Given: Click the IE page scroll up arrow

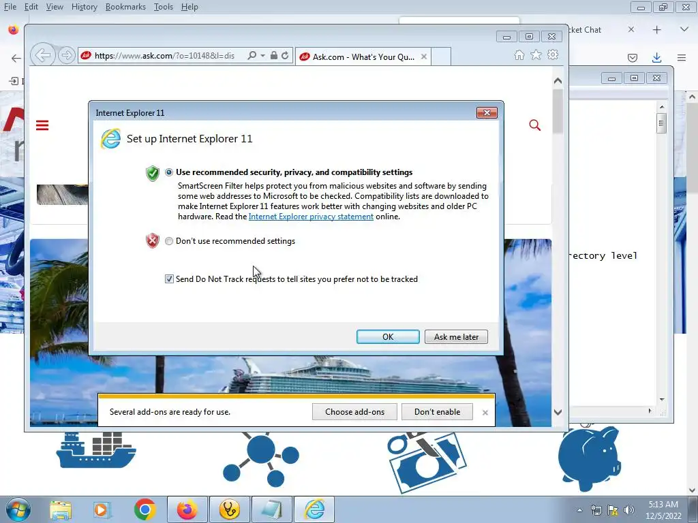Looking at the screenshot, I should [x=558, y=81].
